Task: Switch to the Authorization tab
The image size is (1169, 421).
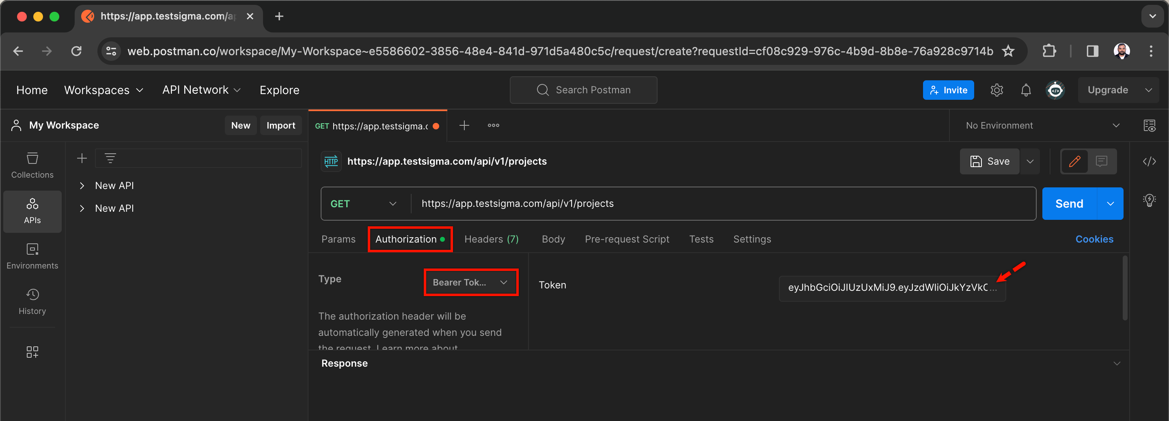Action: (x=410, y=239)
